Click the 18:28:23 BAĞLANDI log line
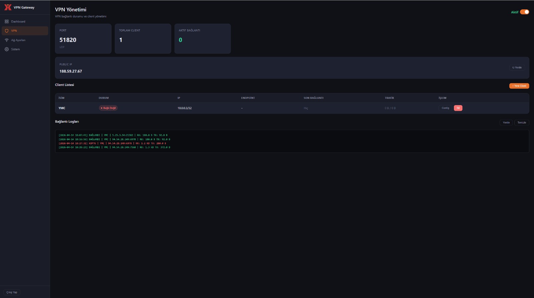The height and width of the screenshot is (298, 534). [114, 147]
